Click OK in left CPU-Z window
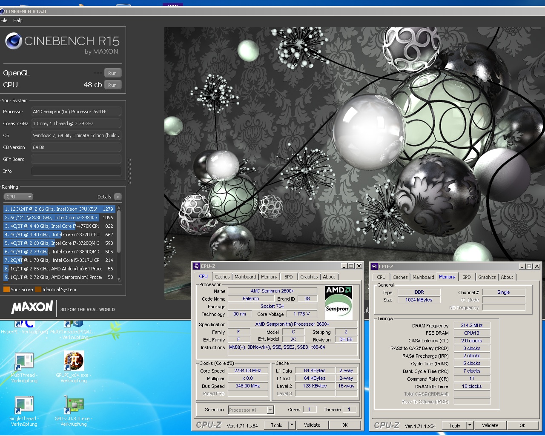545x436 pixels. (345, 425)
